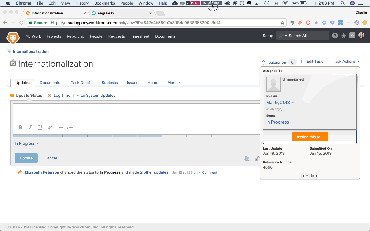Click the Workfront lion logo
The image size is (370, 231).
coord(13,38)
